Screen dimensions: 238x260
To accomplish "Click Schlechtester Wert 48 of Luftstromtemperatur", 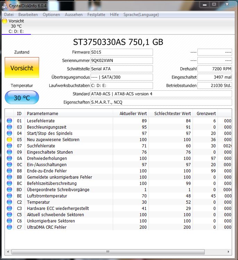I will tap(188, 196).
